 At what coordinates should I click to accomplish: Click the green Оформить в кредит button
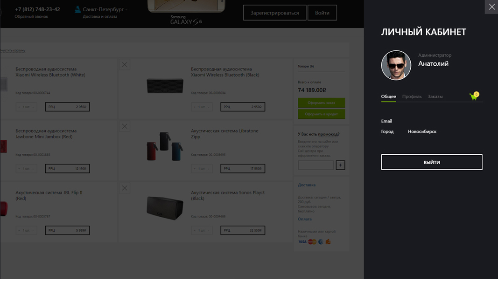pyautogui.click(x=322, y=114)
